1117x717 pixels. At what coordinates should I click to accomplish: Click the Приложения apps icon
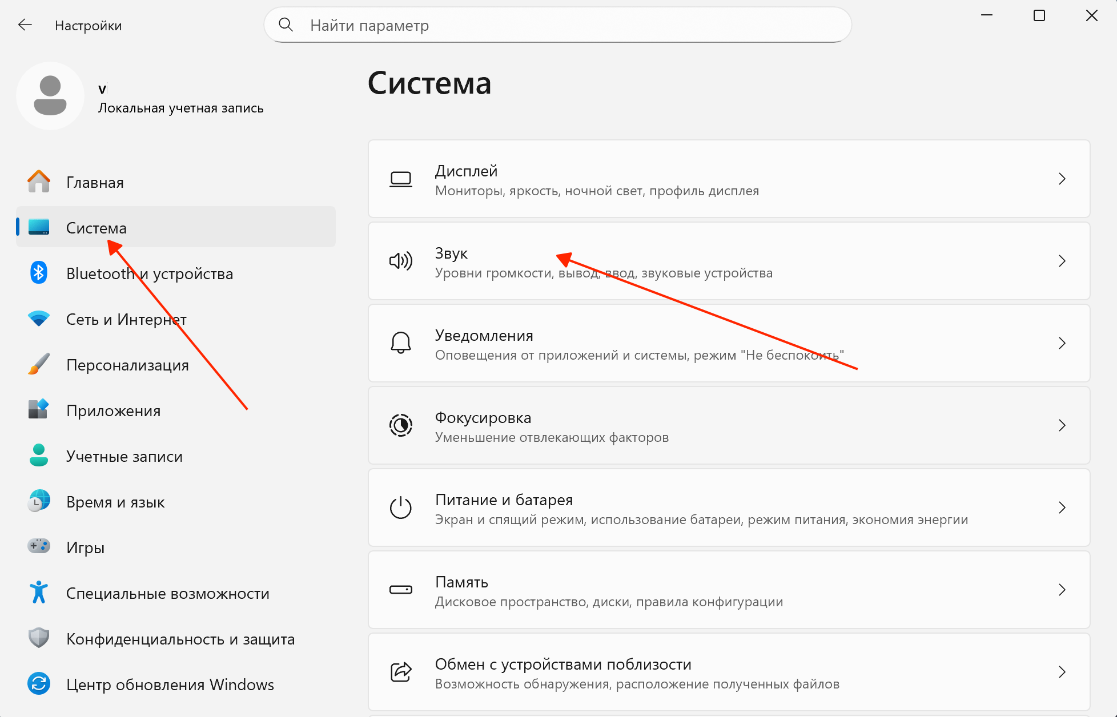click(39, 409)
